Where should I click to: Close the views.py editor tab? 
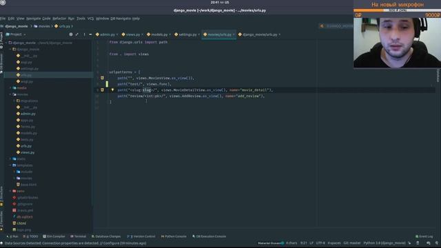(x=143, y=34)
